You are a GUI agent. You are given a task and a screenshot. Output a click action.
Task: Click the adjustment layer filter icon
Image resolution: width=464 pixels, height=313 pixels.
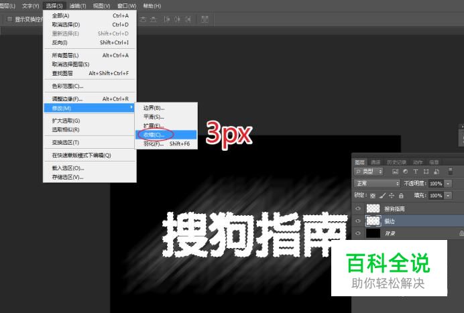point(406,172)
